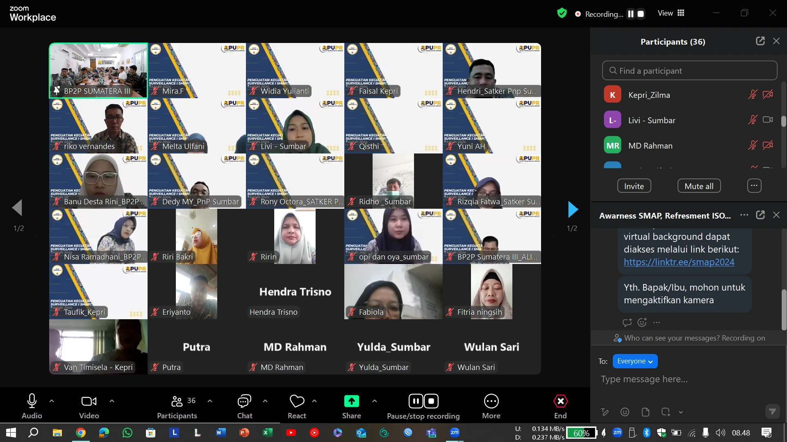Go to next gallery page arrow

(573, 210)
